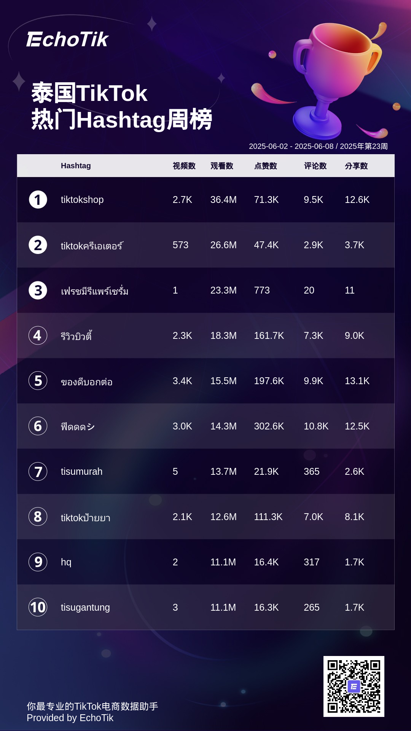
Task: Click the 分享数 column header
Action: pyautogui.click(x=356, y=166)
